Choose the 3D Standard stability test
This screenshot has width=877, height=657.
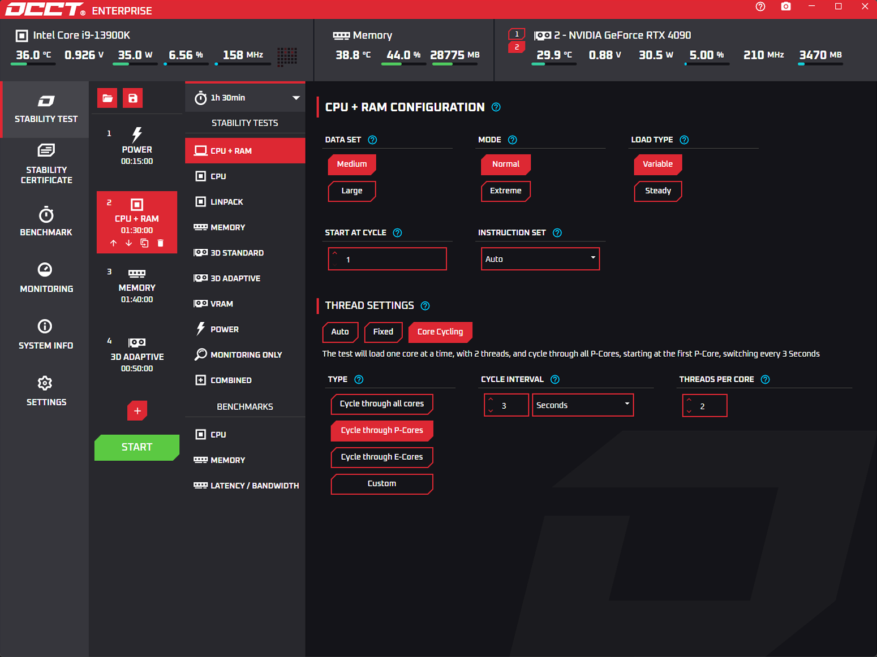245,253
